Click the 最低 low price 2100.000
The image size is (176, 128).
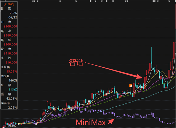pos(10,45)
